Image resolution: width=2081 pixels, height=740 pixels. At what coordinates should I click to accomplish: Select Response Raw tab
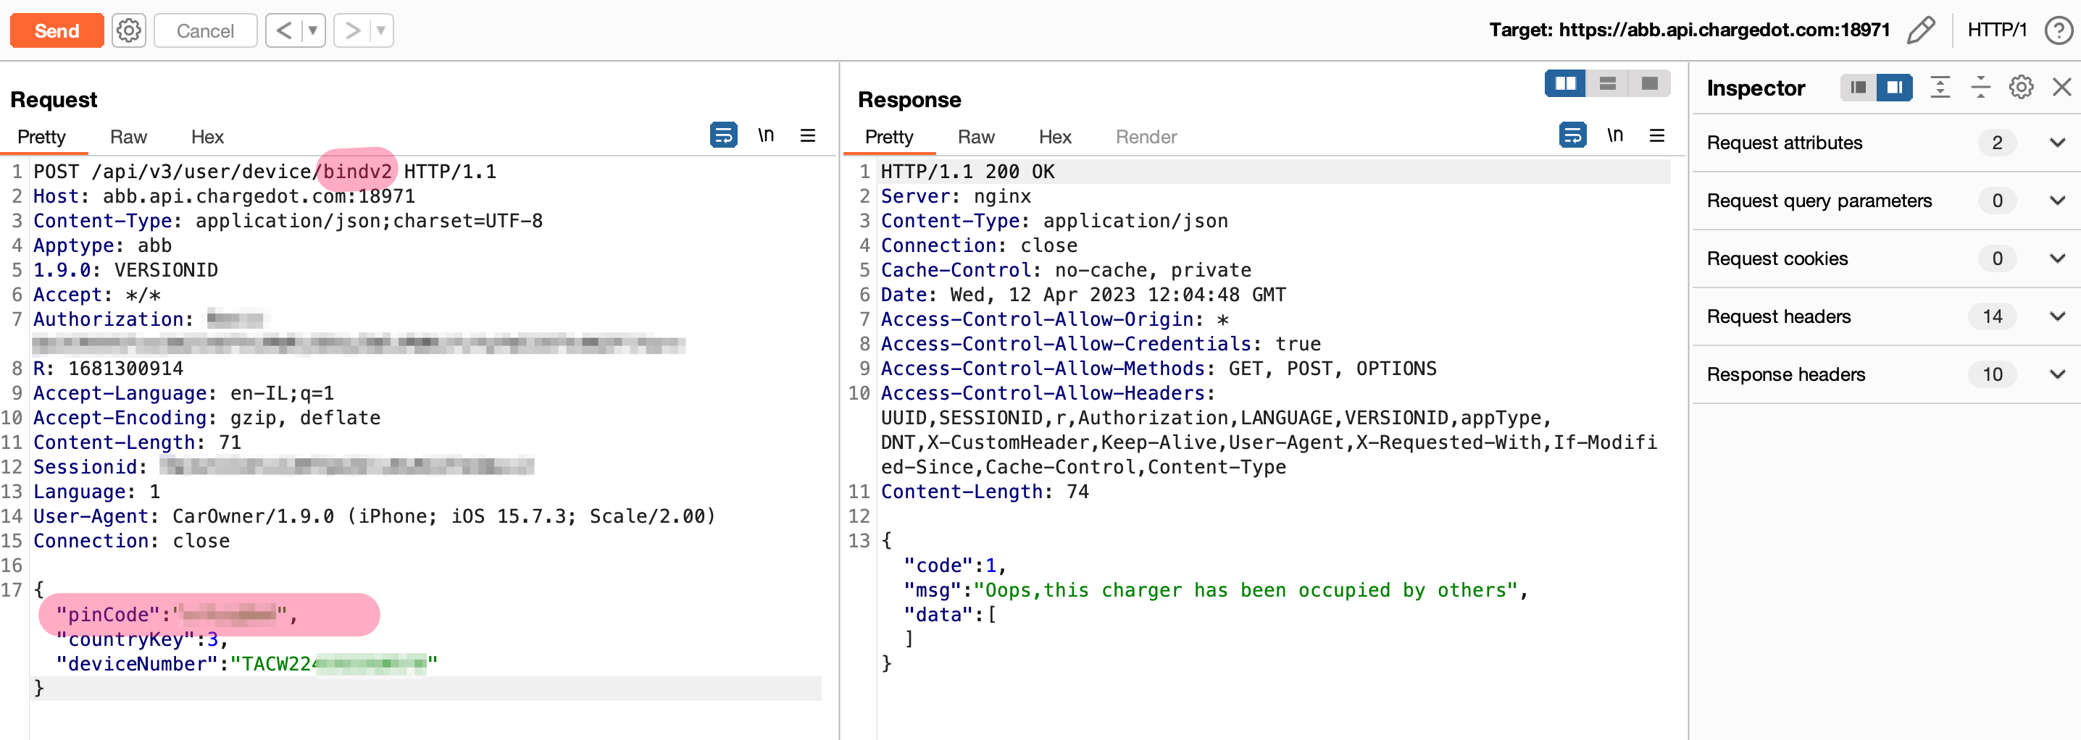point(976,137)
